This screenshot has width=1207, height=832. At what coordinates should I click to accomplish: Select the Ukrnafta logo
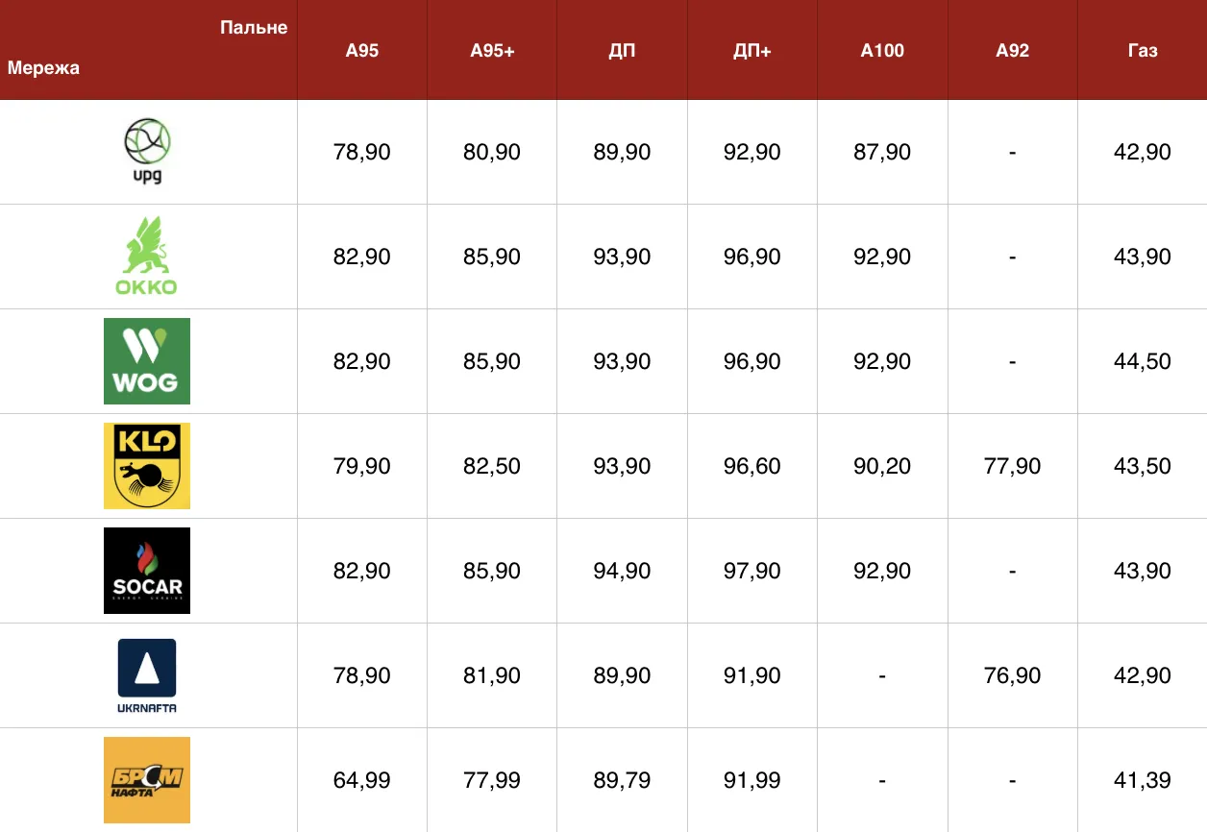pyautogui.click(x=147, y=675)
